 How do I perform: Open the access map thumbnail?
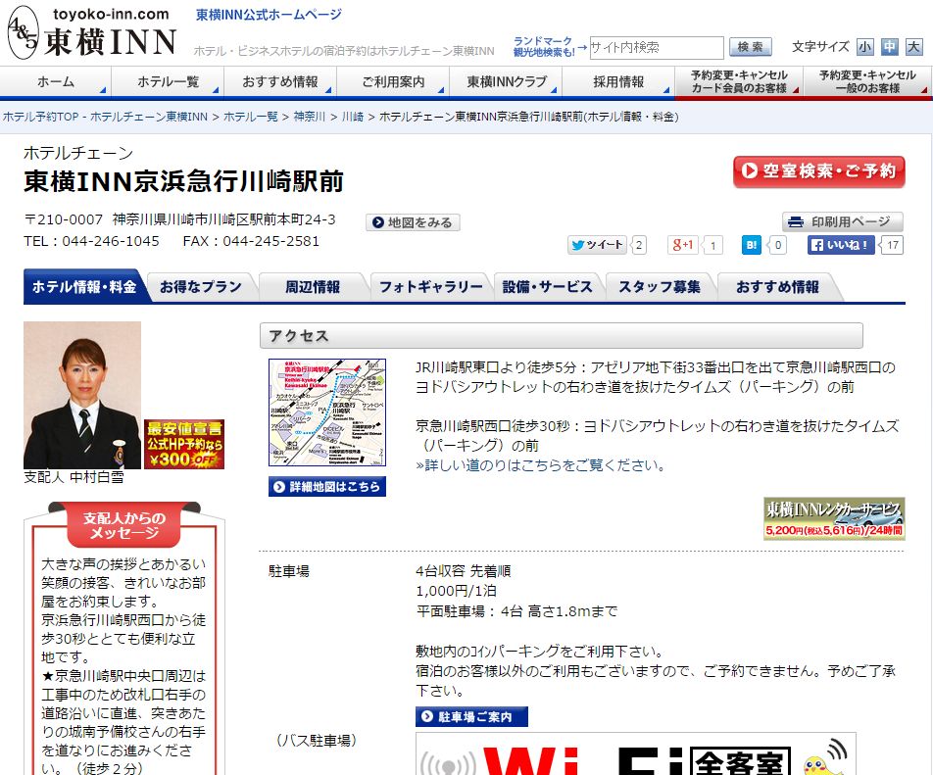(327, 412)
